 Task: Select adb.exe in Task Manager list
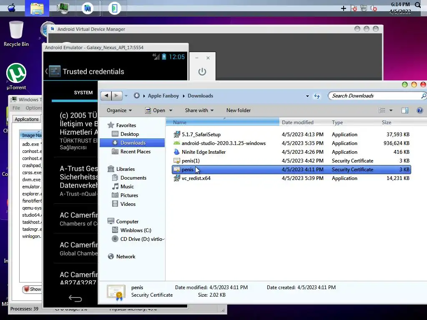pos(31,144)
